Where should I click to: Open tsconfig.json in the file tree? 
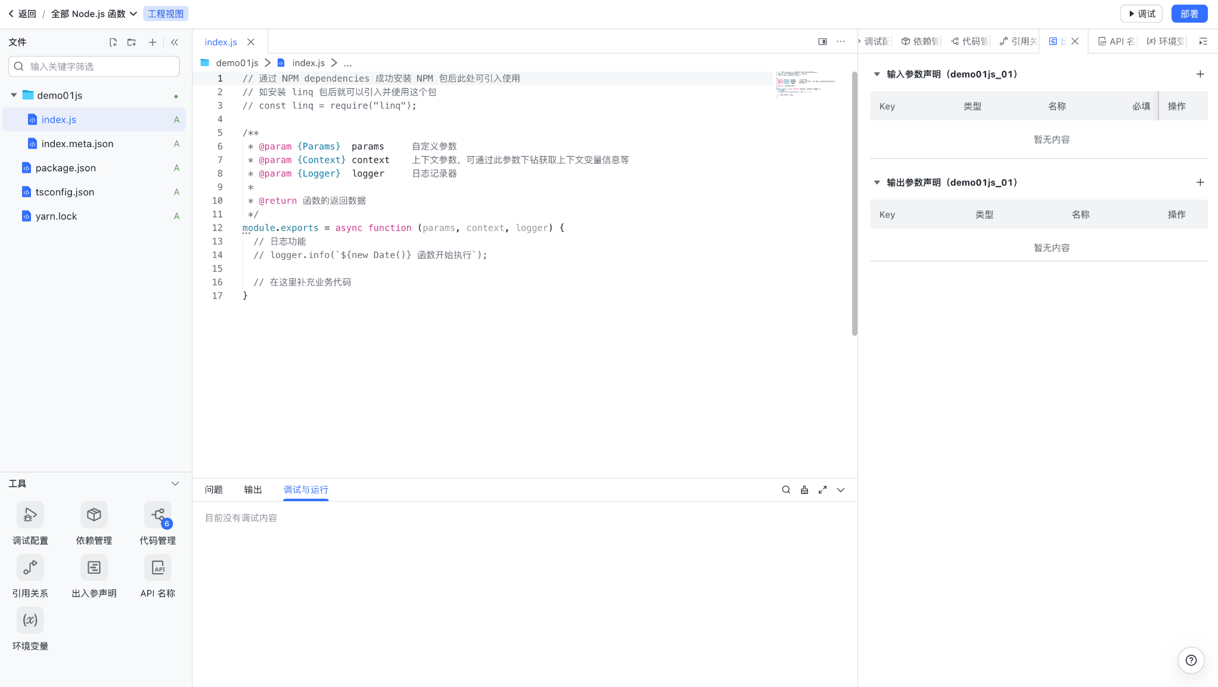pyautogui.click(x=94, y=192)
